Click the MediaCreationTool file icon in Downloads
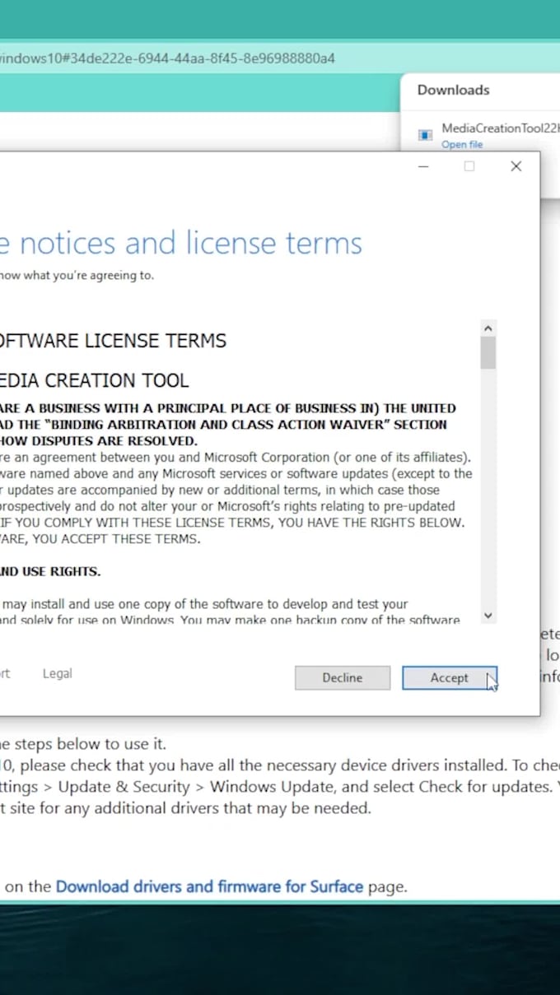This screenshot has width=560, height=995. [x=425, y=135]
